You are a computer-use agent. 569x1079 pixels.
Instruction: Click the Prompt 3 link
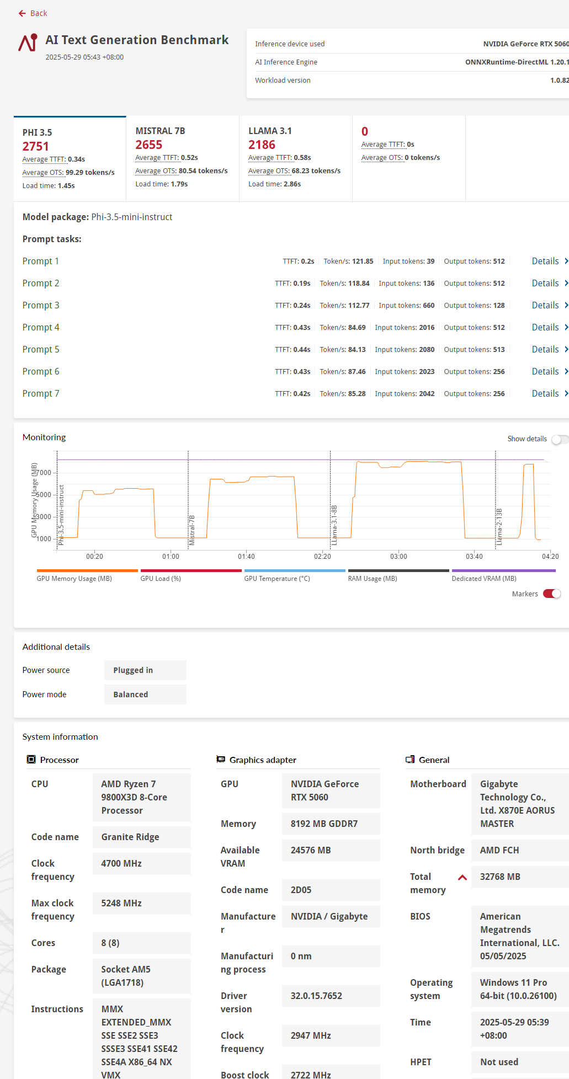(40, 305)
